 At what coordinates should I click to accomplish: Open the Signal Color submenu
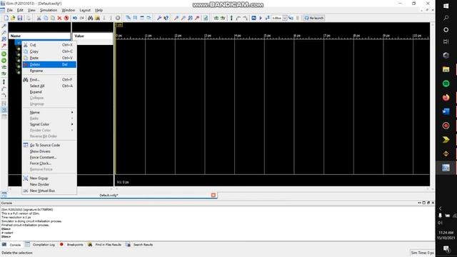[49, 124]
